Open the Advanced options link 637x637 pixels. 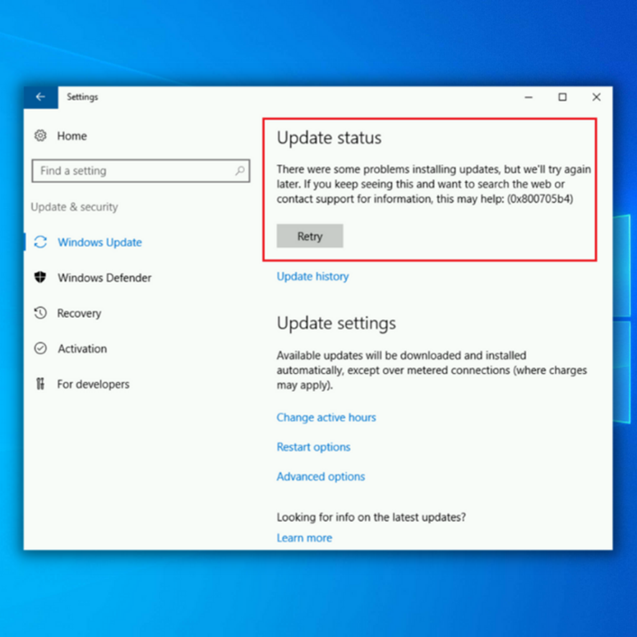click(x=321, y=477)
